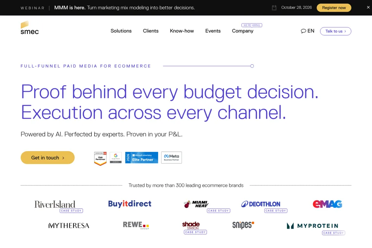372x248 pixels.
Task: Click the Full-Funnel Paid Media for Ecommerce tagline
Action: (x=86, y=66)
